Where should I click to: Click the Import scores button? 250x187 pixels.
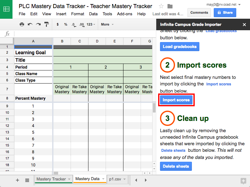tap(176, 100)
